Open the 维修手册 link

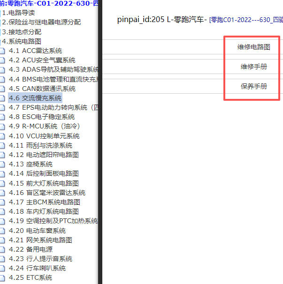click(x=254, y=67)
